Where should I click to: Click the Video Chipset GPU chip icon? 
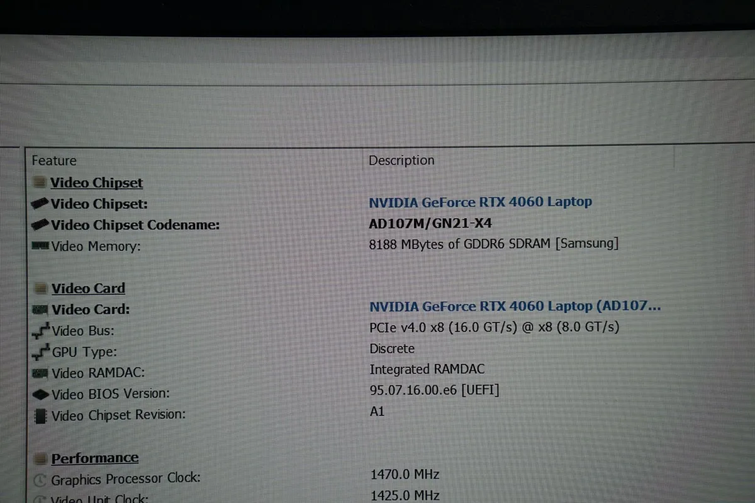40,203
